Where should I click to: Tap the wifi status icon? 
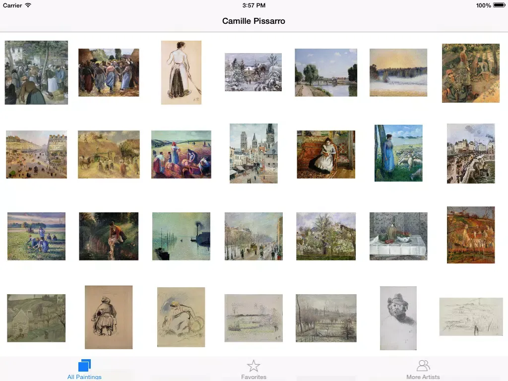28,5
